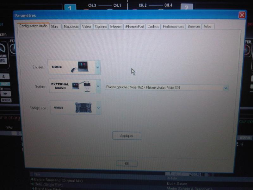The height and width of the screenshot is (190, 253).
Task: Expand the Carte(s) son VMS4 dropdown arrow
Action: [x=98, y=108]
